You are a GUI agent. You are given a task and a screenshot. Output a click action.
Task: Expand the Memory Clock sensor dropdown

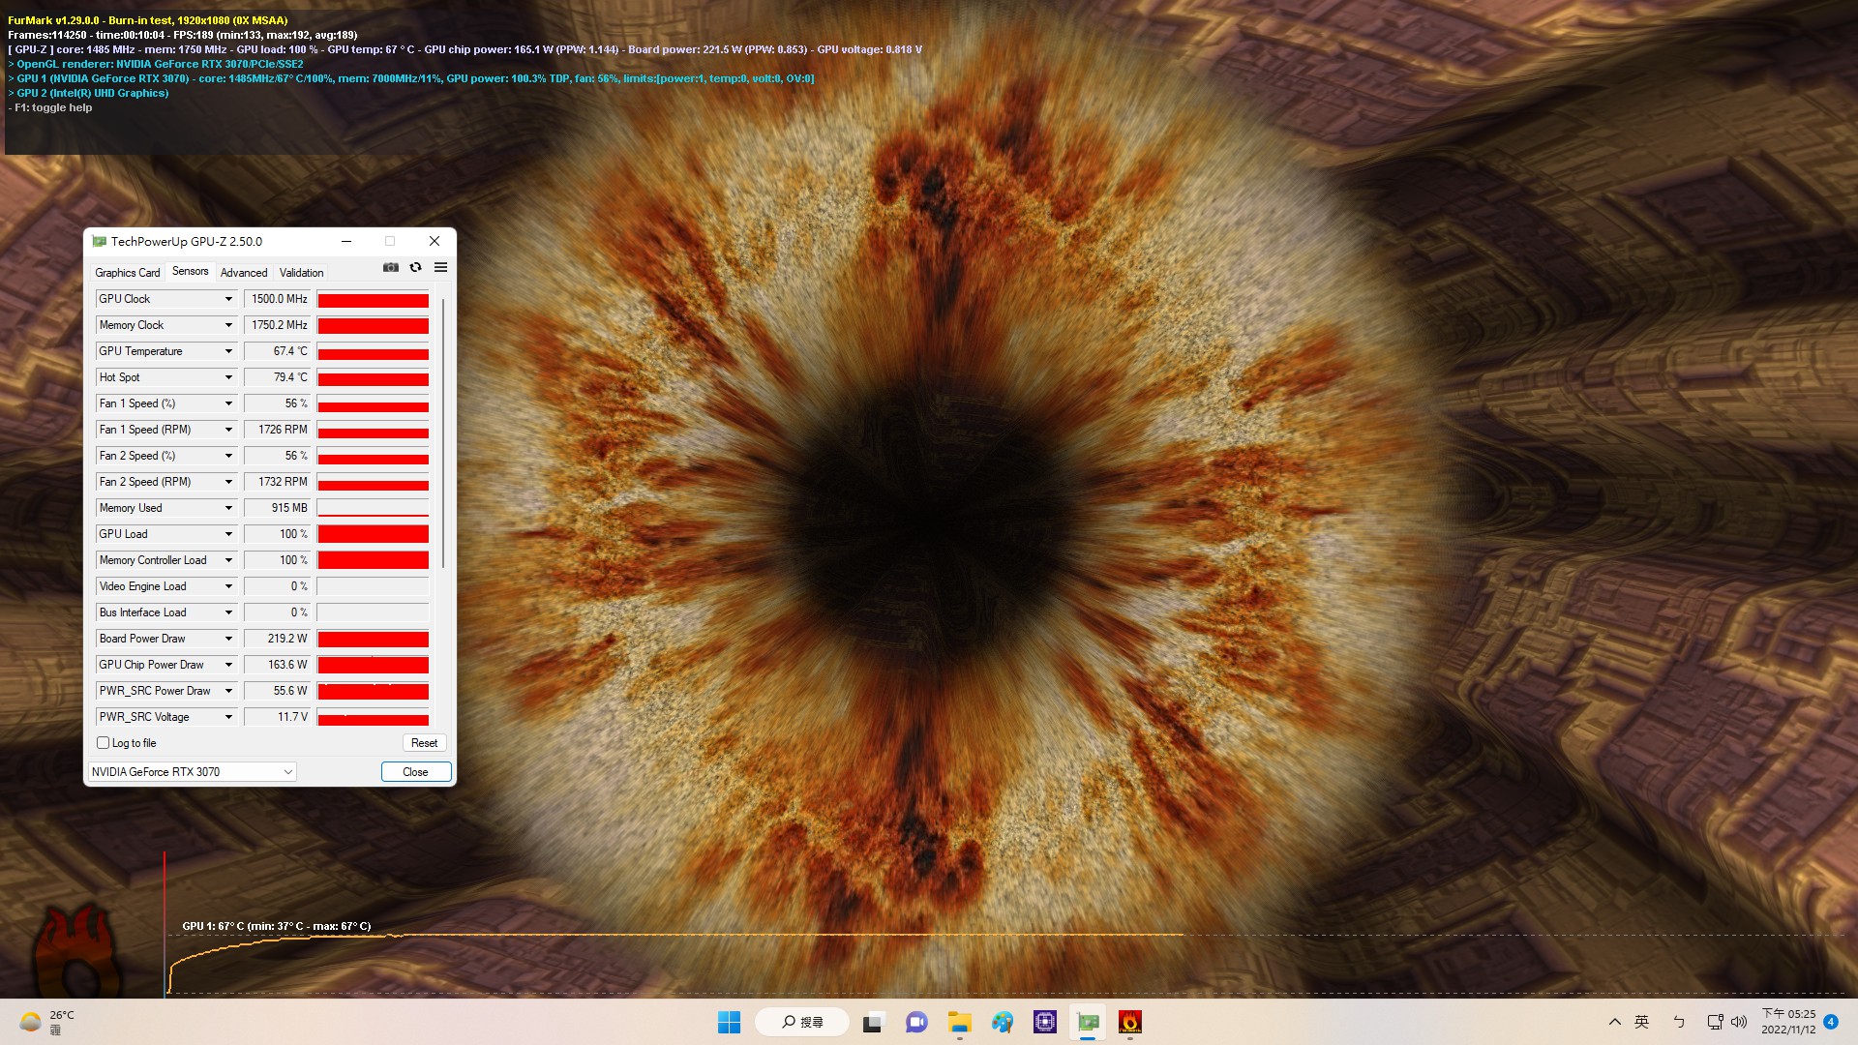(228, 325)
